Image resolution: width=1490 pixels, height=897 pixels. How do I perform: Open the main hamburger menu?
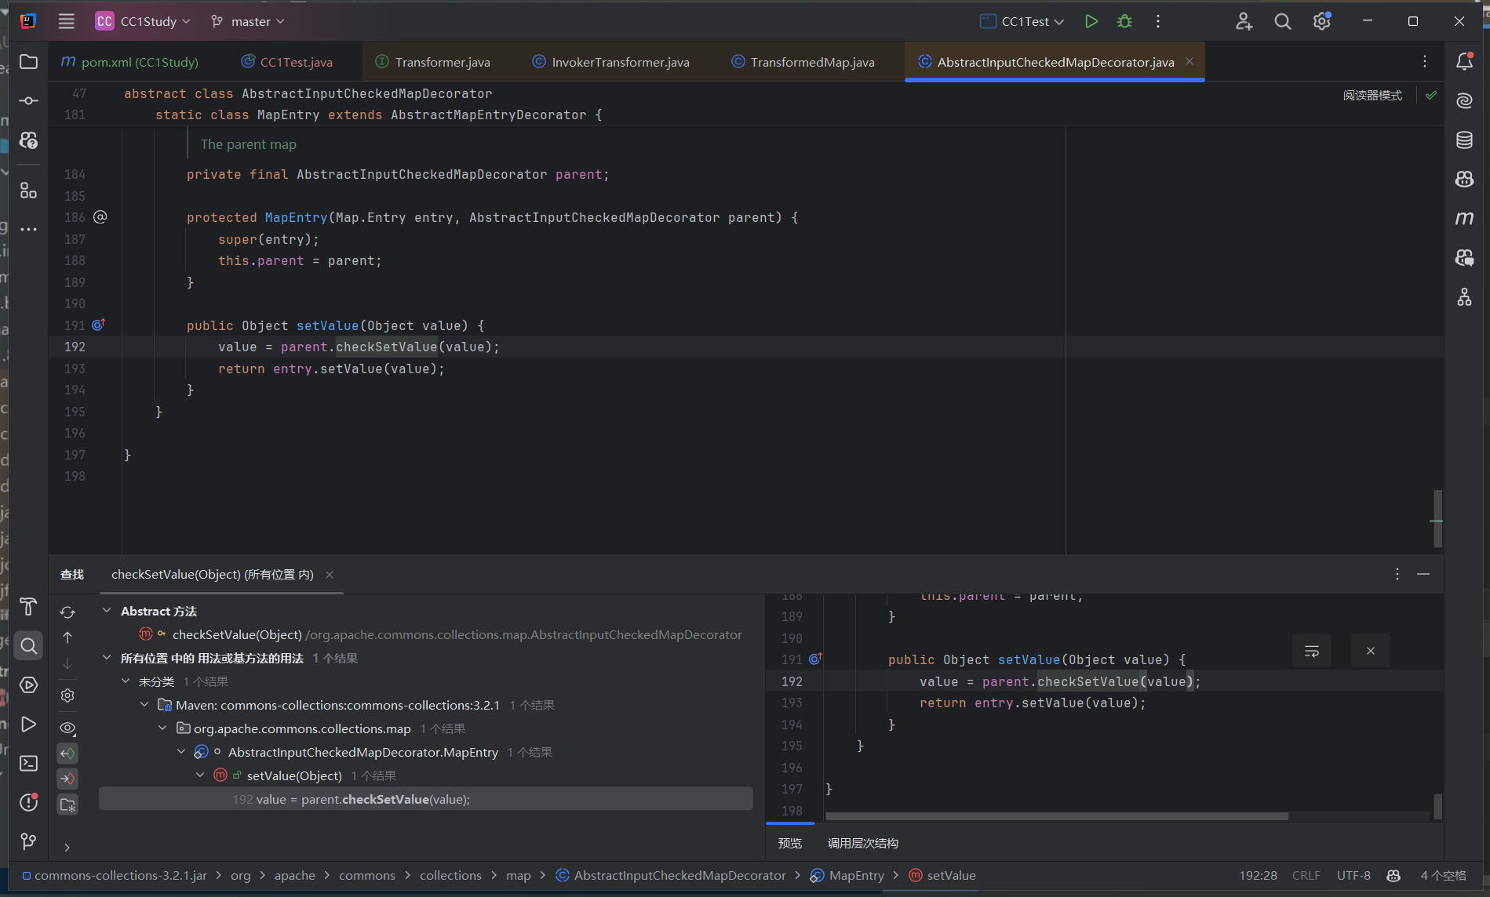point(67,21)
